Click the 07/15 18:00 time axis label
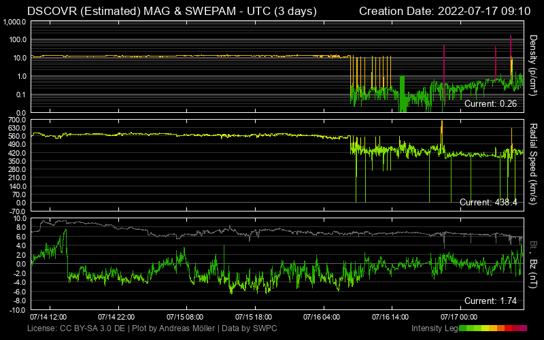The width and height of the screenshot is (544, 340). 254,317
